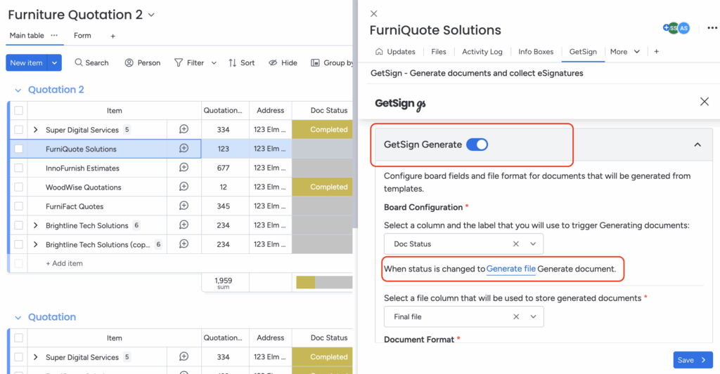Image resolution: width=720 pixels, height=374 pixels.
Task: Clear the Final file column selection
Action: coord(516,316)
